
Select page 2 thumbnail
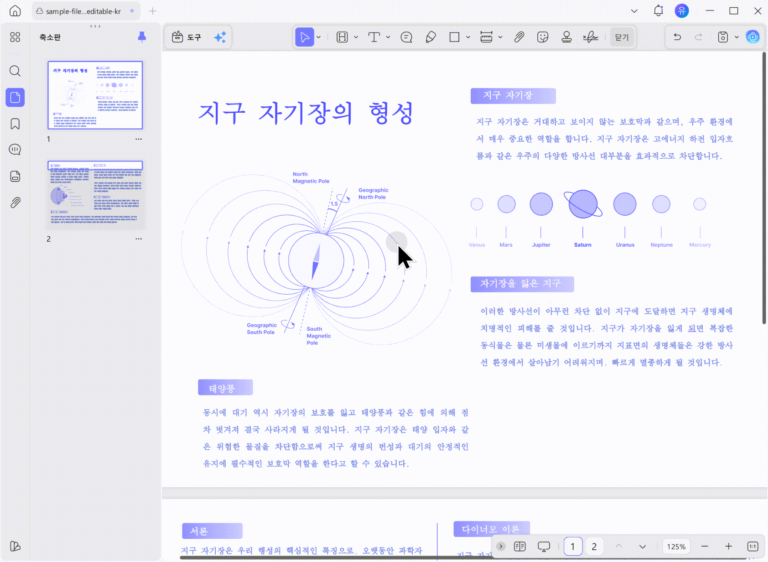[95, 195]
